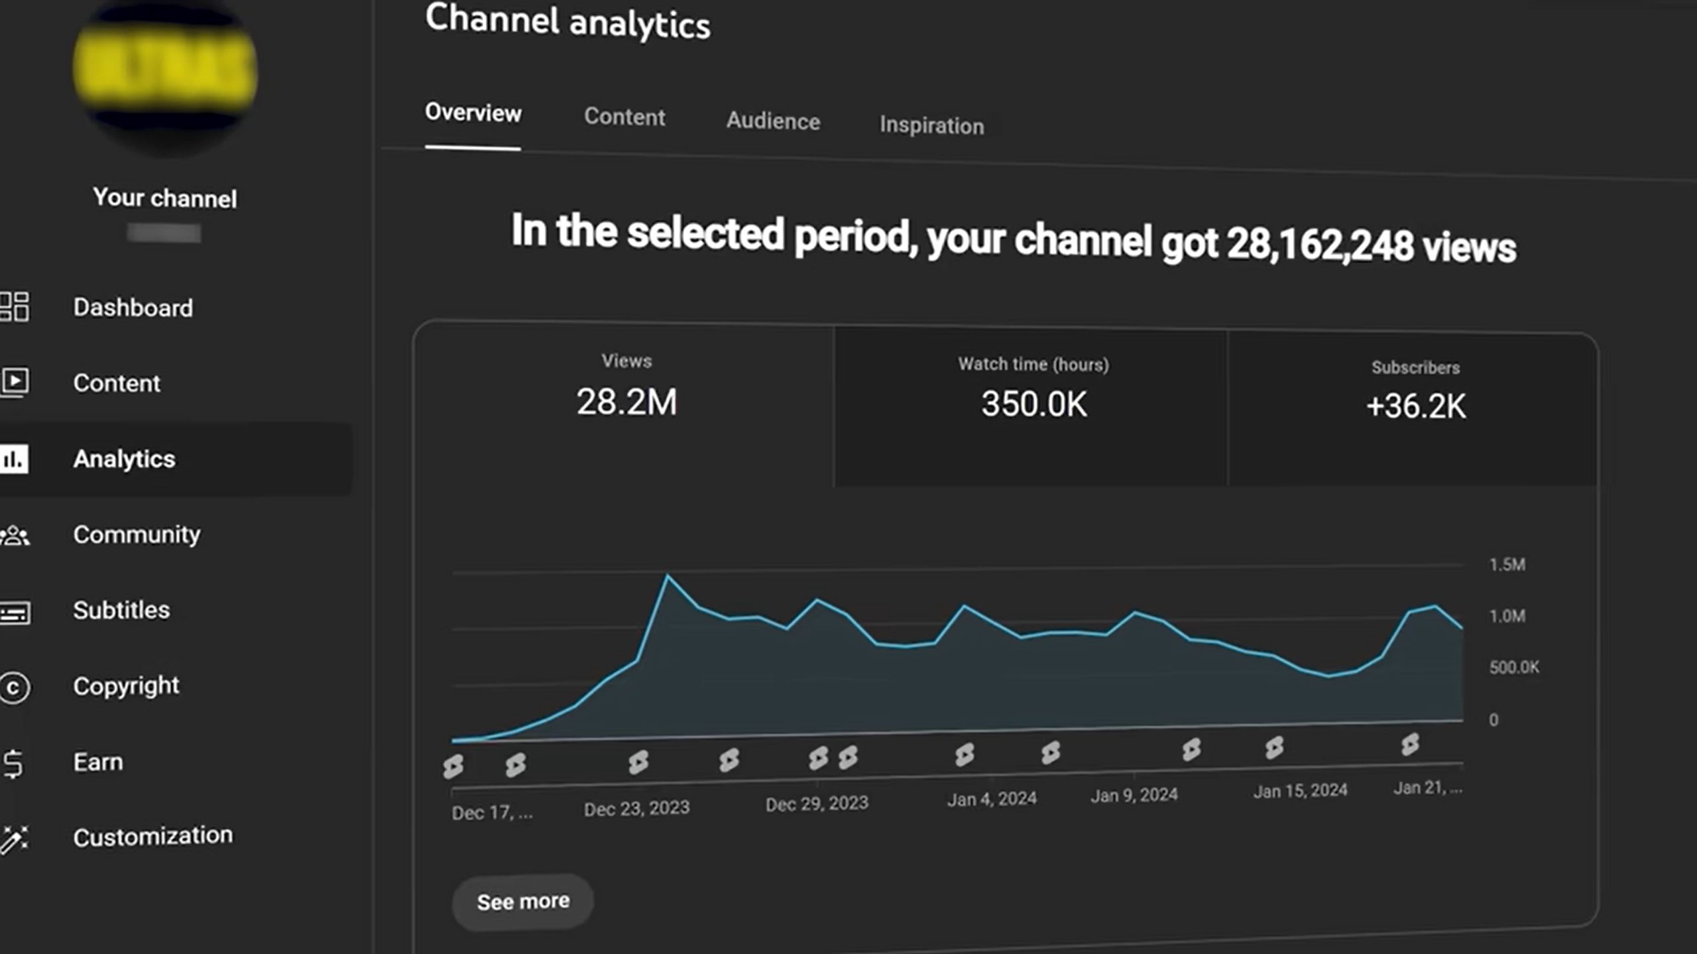Click the Shorts marker above Dec 23, 2023
This screenshot has height=954, width=1697.
pos(638,762)
